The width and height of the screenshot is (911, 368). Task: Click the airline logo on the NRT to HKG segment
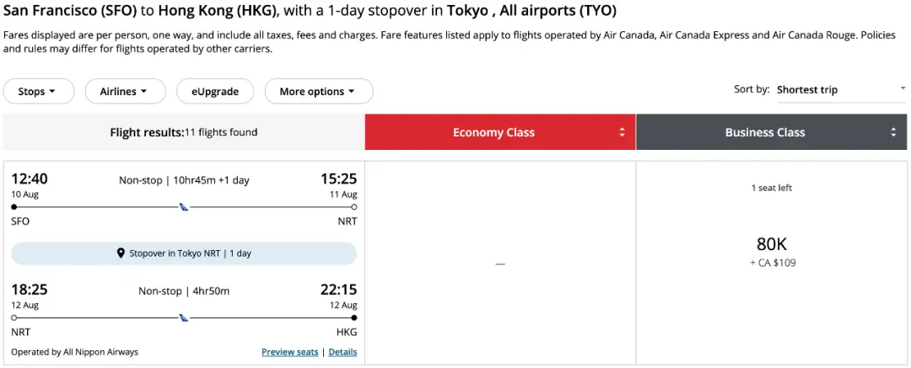coord(184,318)
